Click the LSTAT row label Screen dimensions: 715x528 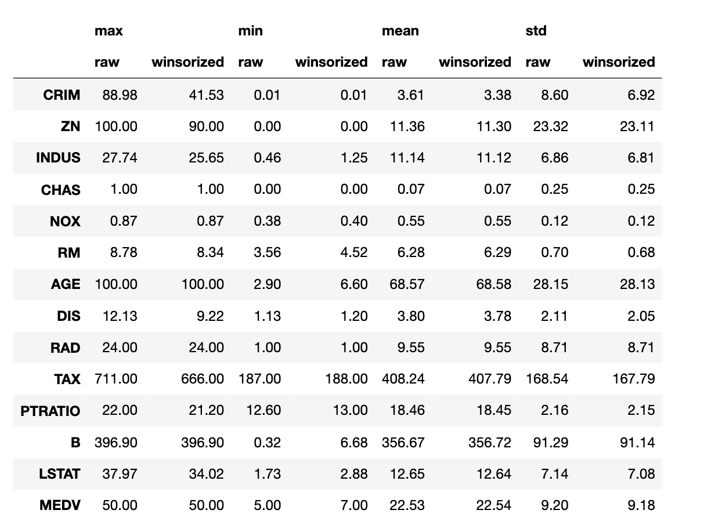click(x=59, y=474)
